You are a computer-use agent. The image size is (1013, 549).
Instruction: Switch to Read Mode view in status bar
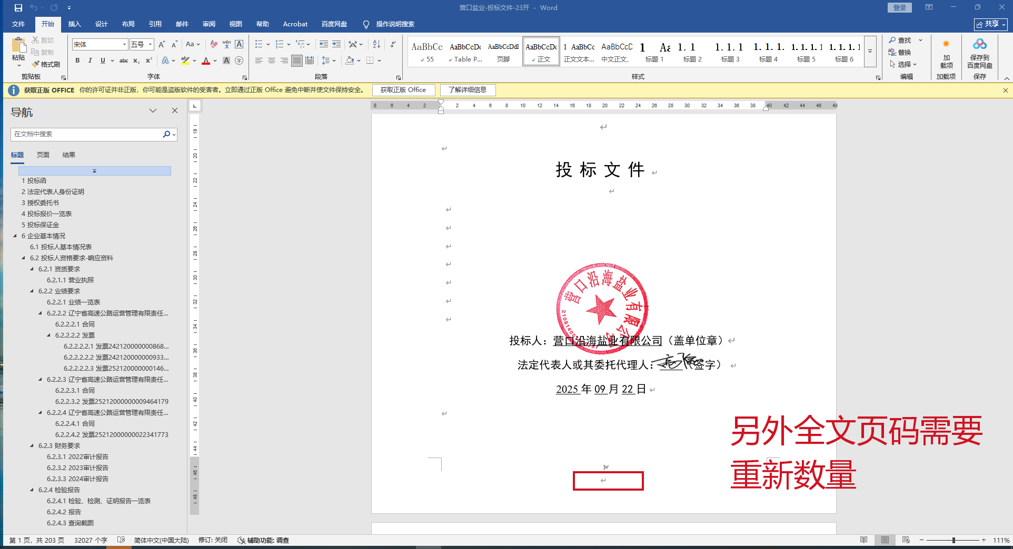[863, 540]
